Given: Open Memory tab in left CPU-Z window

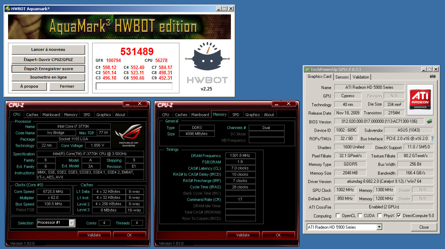Looking at the screenshot, I should coord(71,114).
